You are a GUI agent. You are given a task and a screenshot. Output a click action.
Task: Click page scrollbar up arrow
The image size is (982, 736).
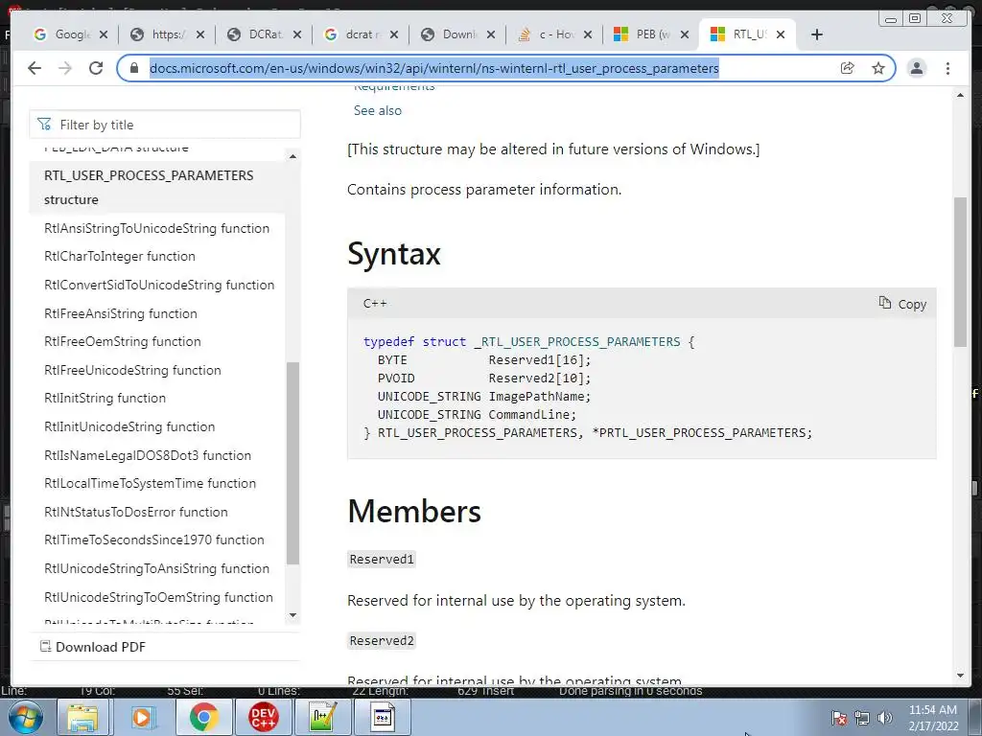(x=960, y=95)
